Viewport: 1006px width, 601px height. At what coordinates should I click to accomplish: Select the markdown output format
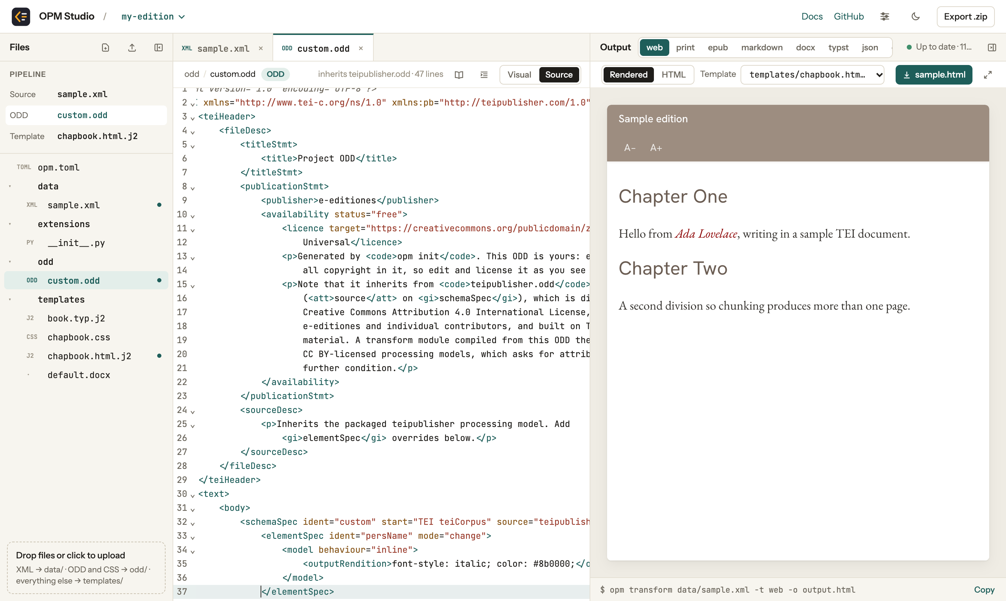(x=762, y=48)
